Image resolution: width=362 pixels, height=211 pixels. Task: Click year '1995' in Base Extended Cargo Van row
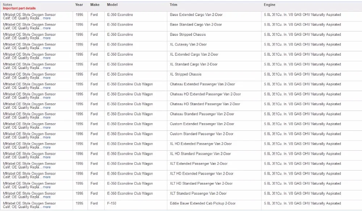tap(79, 14)
